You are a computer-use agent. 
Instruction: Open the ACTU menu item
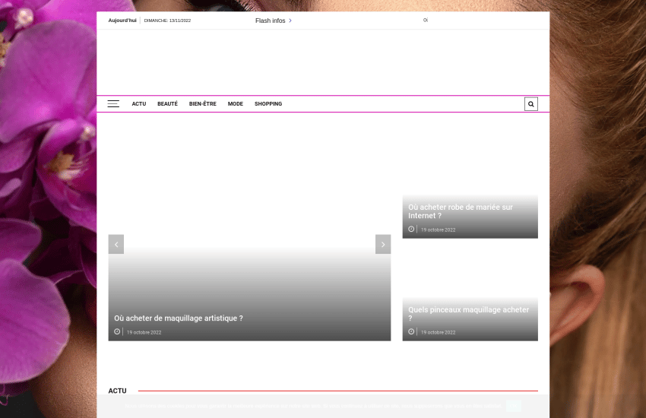[x=139, y=104]
